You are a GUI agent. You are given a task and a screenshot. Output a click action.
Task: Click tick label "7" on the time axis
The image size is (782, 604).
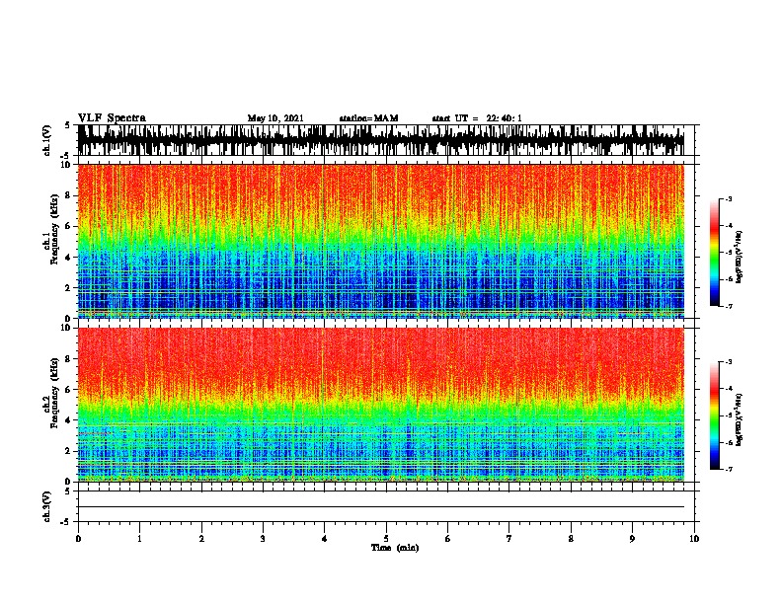(x=509, y=539)
